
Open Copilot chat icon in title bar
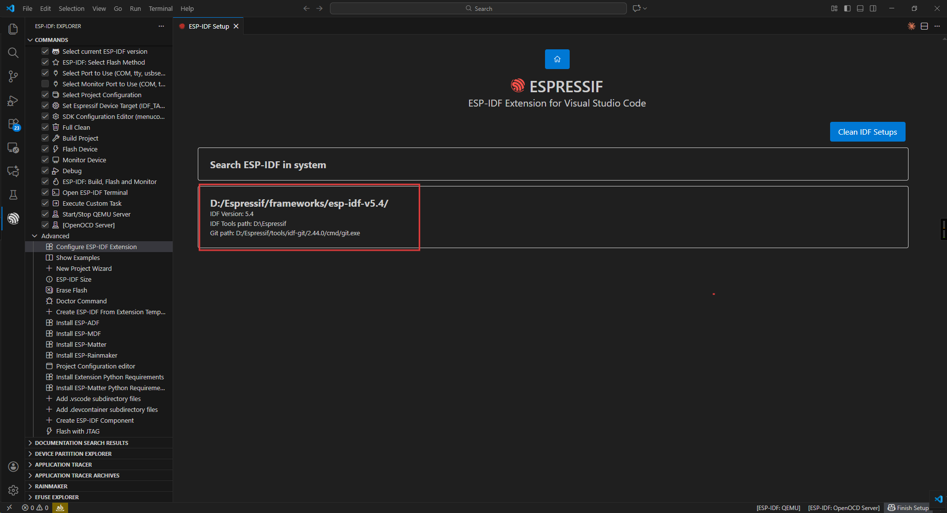coord(637,8)
